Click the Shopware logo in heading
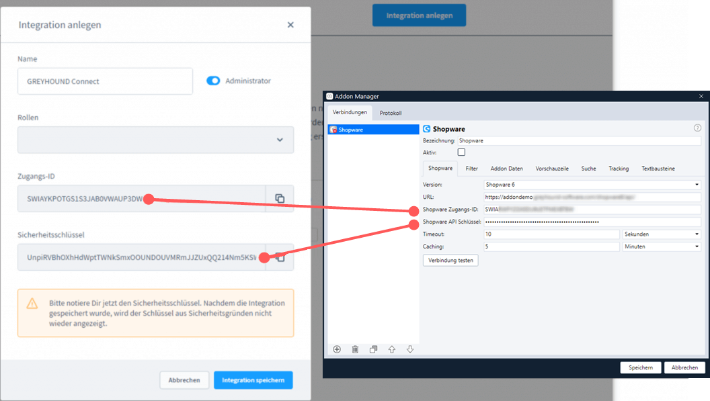The width and height of the screenshot is (710, 401). click(x=426, y=129)
